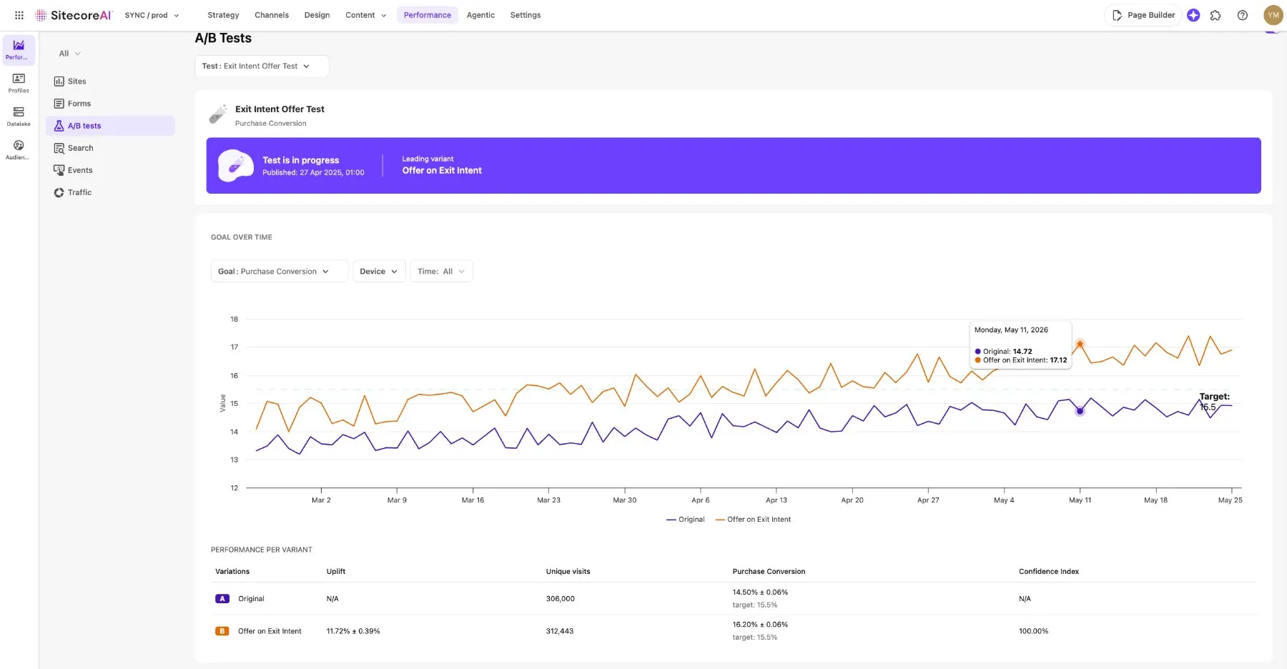Open Traffic in the sidebar

pyautogui.click(x=110, y=192)
